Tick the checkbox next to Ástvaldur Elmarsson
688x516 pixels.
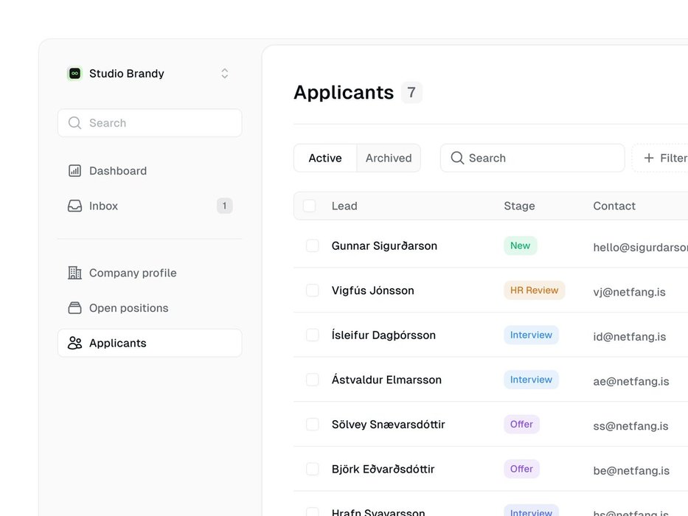(x=313, y=380)
